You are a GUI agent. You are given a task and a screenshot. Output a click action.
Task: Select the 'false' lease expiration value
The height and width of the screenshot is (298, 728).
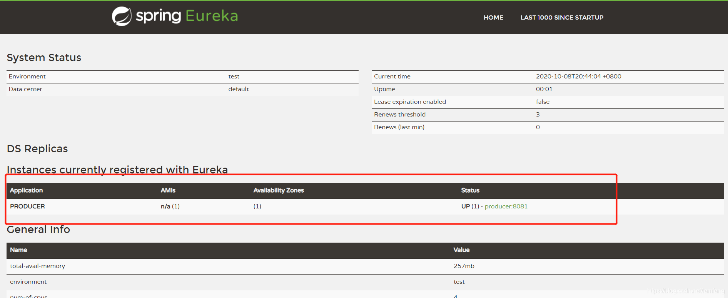click(x=543, y=102)
